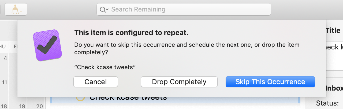Screen dimensions: 343x109
Task: Select the Check kcase tweets task row
Action: coord(175,99)
